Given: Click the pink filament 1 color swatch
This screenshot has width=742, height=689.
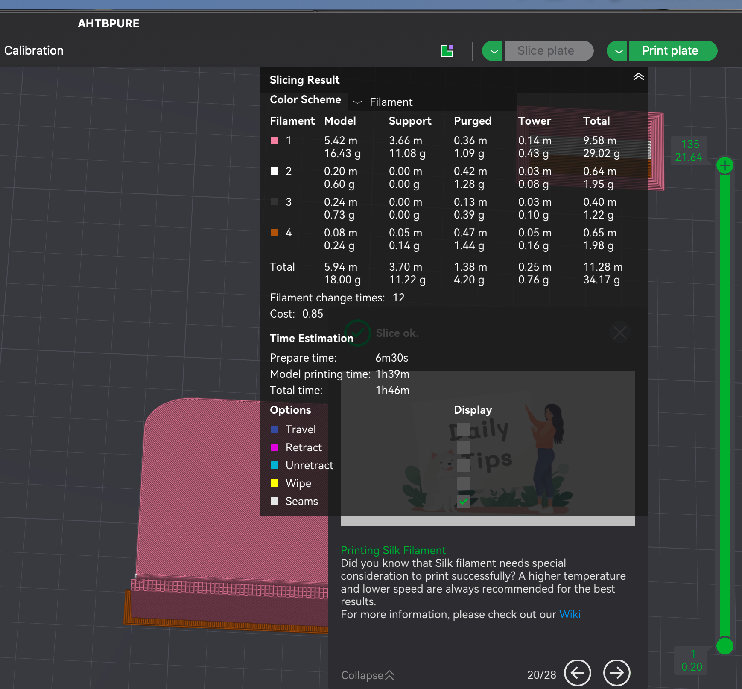Looking at the screenshot, I should pos(275,140).
